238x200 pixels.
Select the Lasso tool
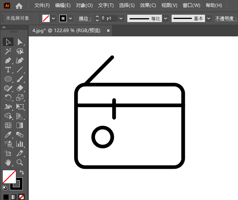coord(20,51)
